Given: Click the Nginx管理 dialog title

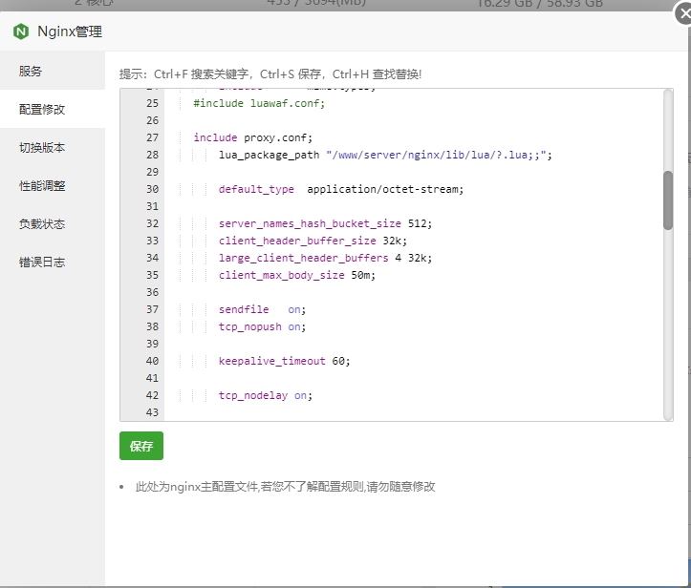Looking at the screenshot, I should pyautogui.click(x=70, y=31).
